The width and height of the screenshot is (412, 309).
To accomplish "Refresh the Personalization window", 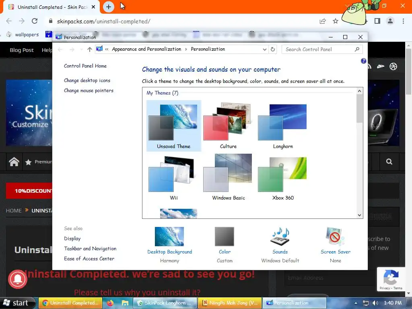I will pos(273,49).
